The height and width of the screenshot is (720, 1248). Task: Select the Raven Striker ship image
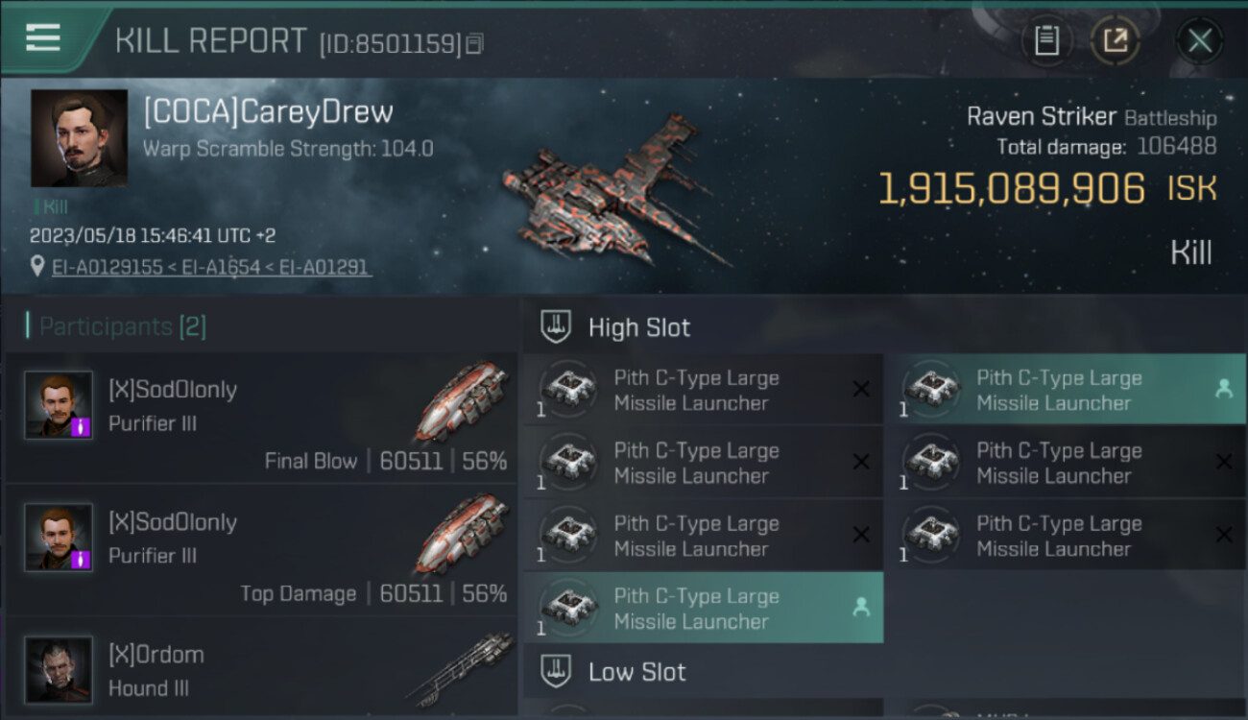coord(614,190)
